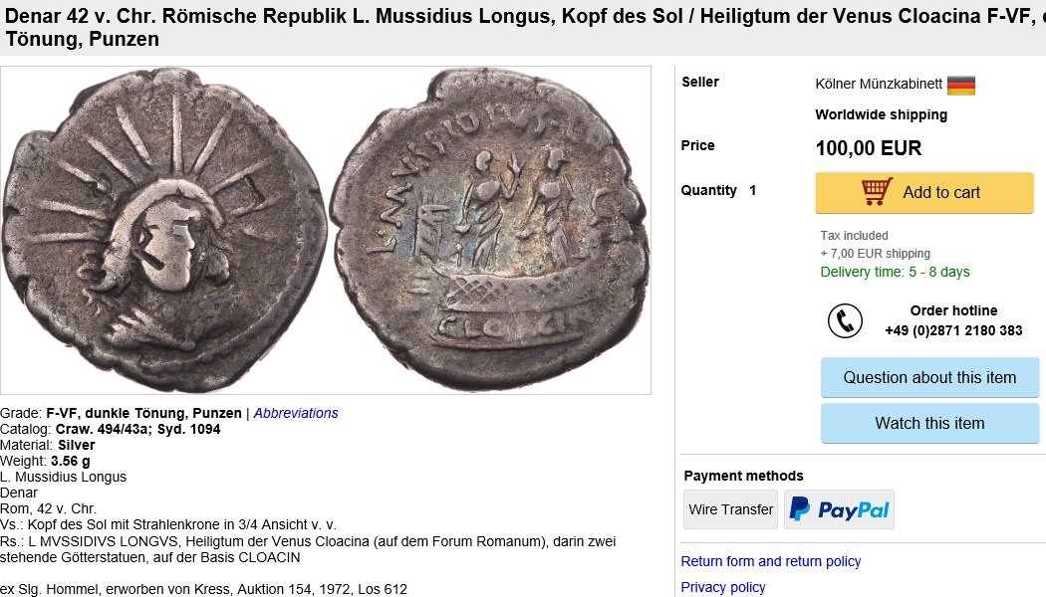Click the Delivery time text
Screen dimensions: 1046x597
click(x=896, y=272)
